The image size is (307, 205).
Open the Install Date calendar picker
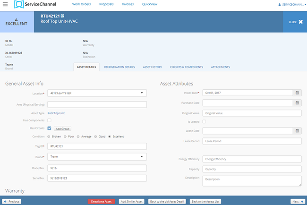click(297, 93)
